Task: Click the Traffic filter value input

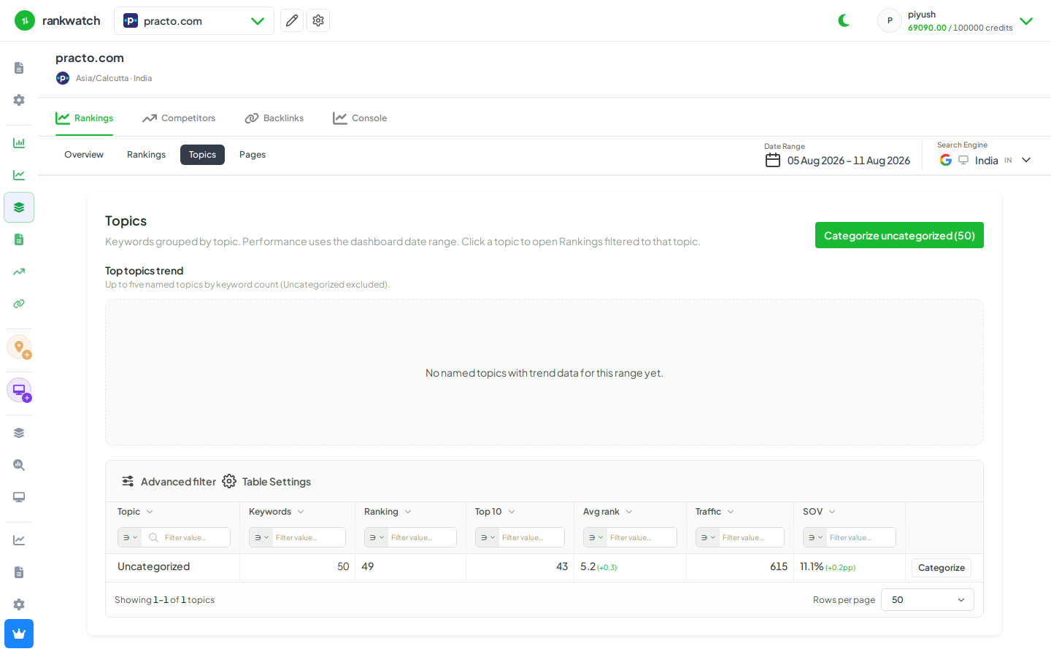Action: click(751, 537)
